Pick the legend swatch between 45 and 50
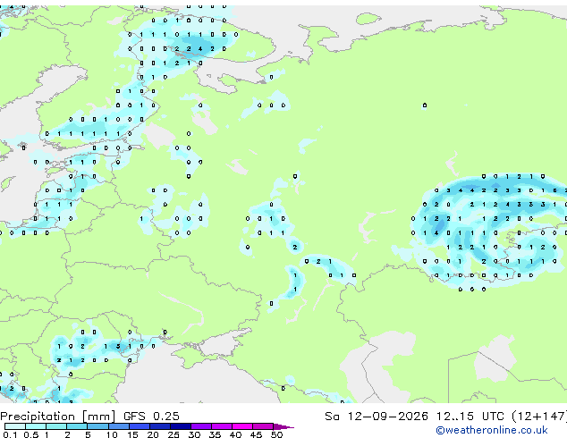567x438 pixels. [x=263, y=426]
